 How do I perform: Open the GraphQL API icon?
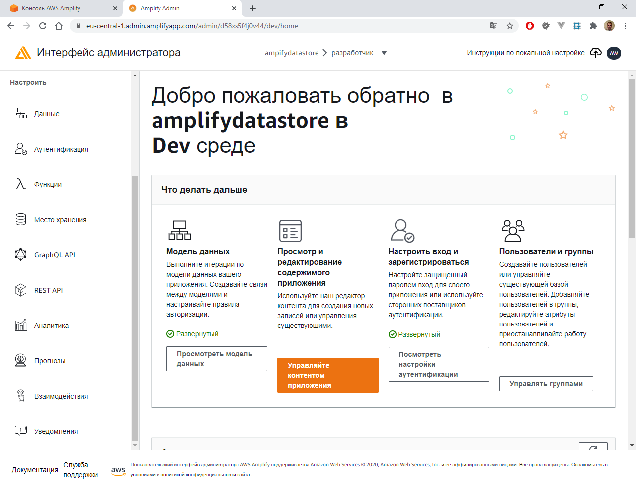21,254
